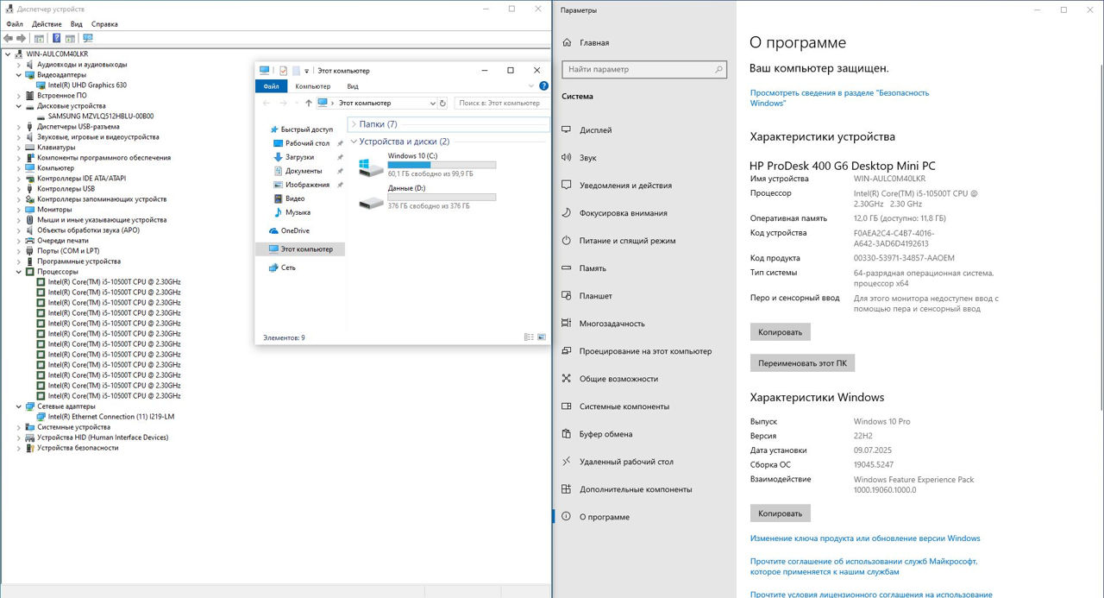Open the Действие menu in Device Manager
This screenshot has width=1104, height=598.
(x=47, y=24)
